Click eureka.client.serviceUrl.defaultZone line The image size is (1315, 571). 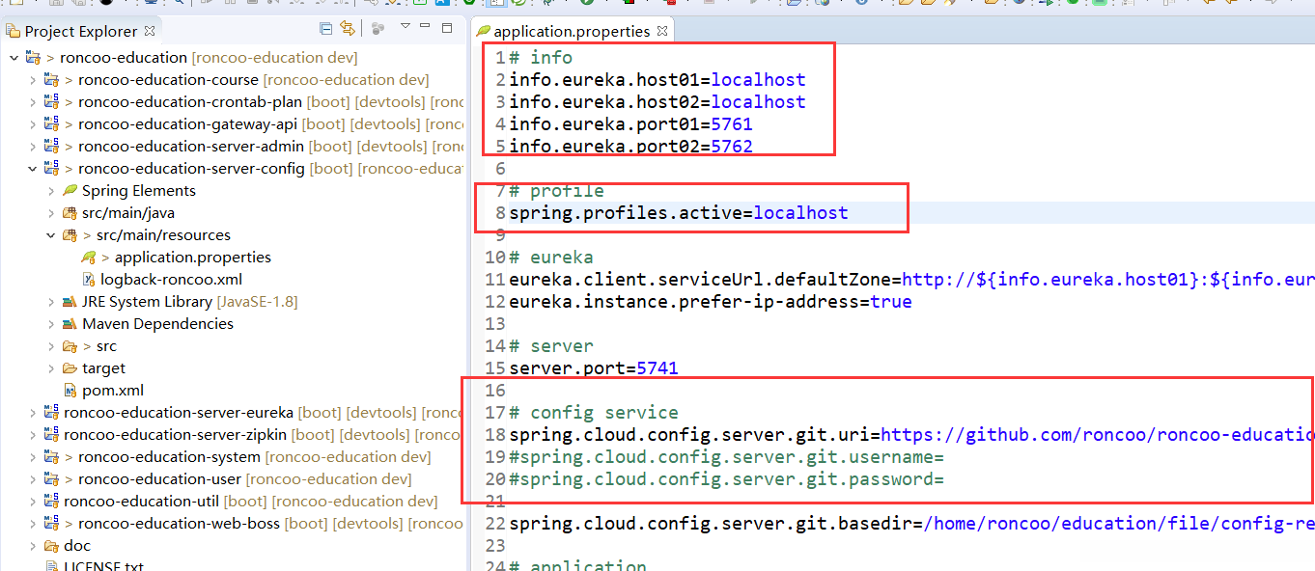pyautogui.click(x=911, y=280)
